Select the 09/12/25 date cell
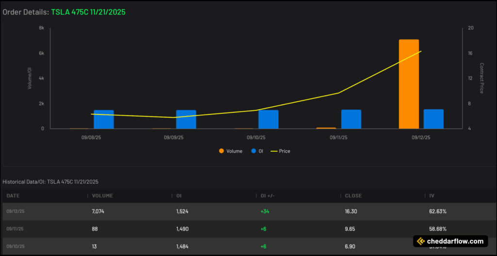 15,211
